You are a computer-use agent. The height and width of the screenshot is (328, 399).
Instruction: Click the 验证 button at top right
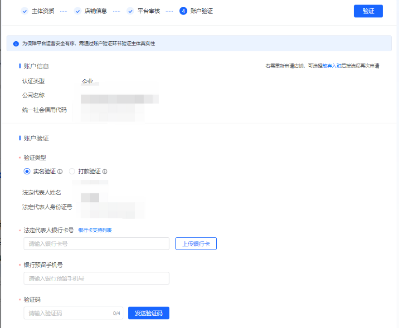368,11
